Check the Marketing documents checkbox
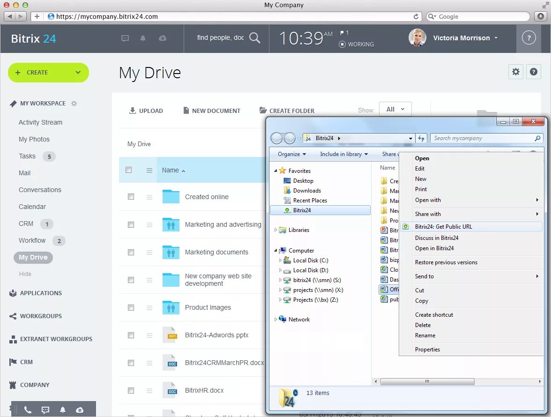Image resolution: width=551 pixels, height=417 pixels. click(x=131, y=252)
